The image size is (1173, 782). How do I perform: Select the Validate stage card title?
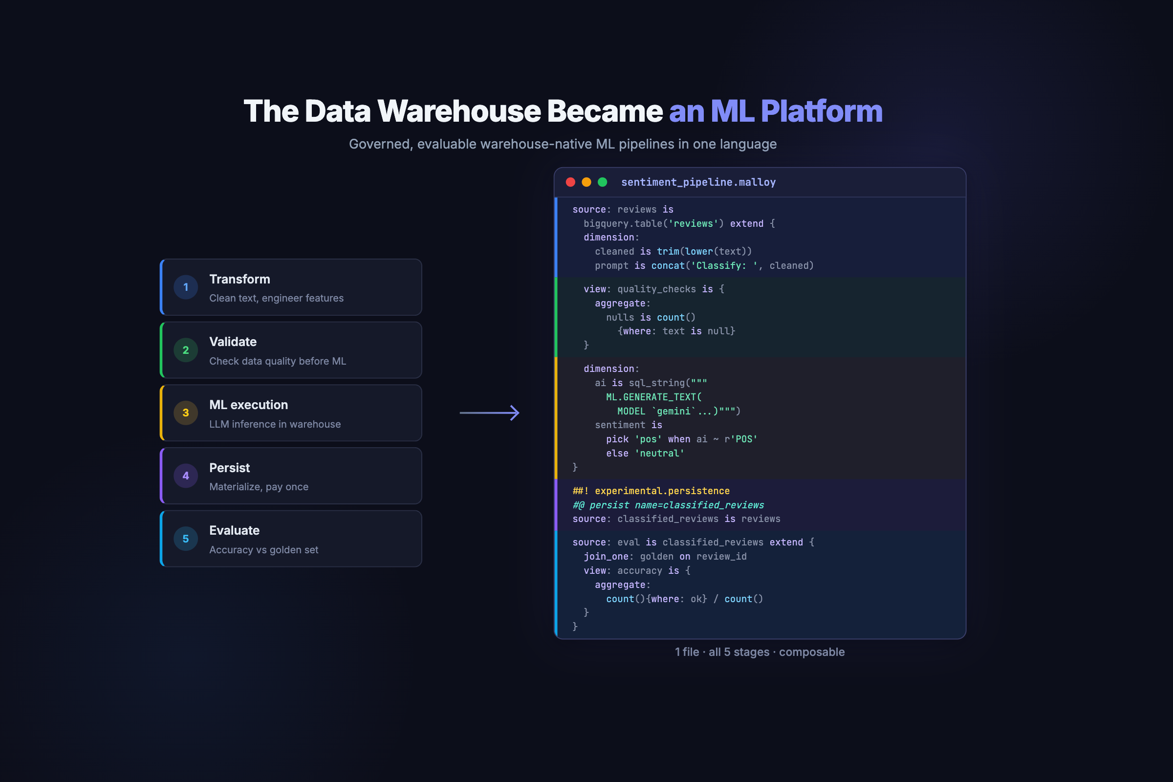click(233, 342)
